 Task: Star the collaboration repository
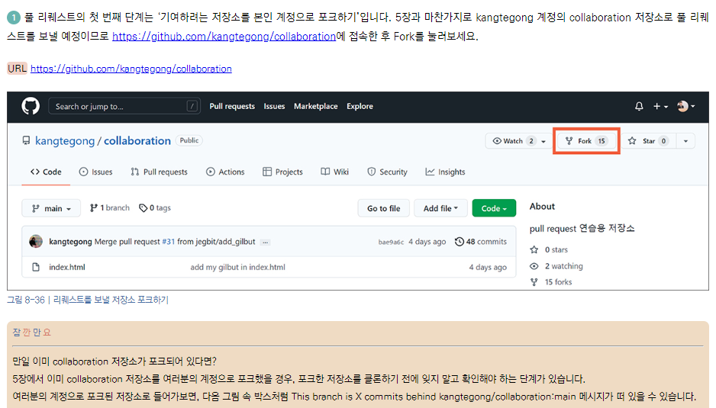[x=648, y=141]
